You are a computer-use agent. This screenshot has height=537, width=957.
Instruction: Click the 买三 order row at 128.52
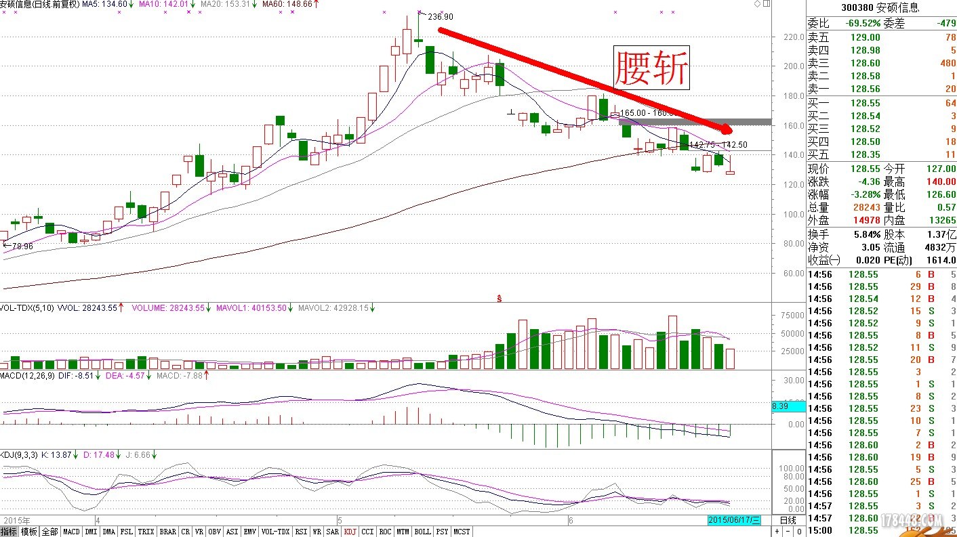(881, 129)
